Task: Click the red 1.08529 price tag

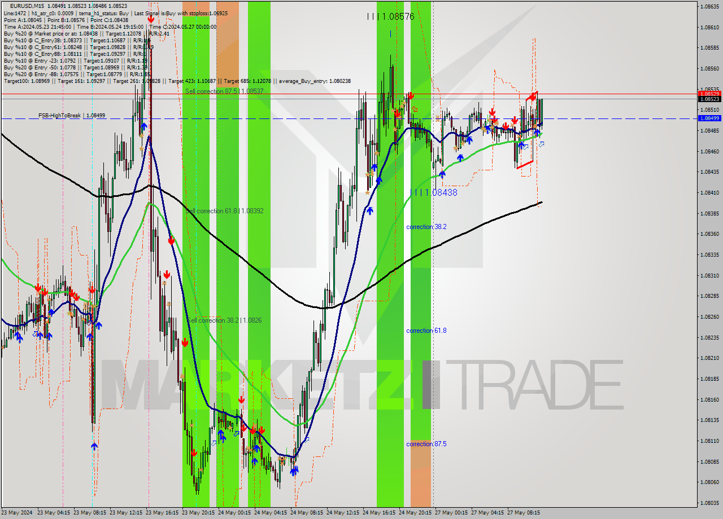Action: tap(709, 94)
